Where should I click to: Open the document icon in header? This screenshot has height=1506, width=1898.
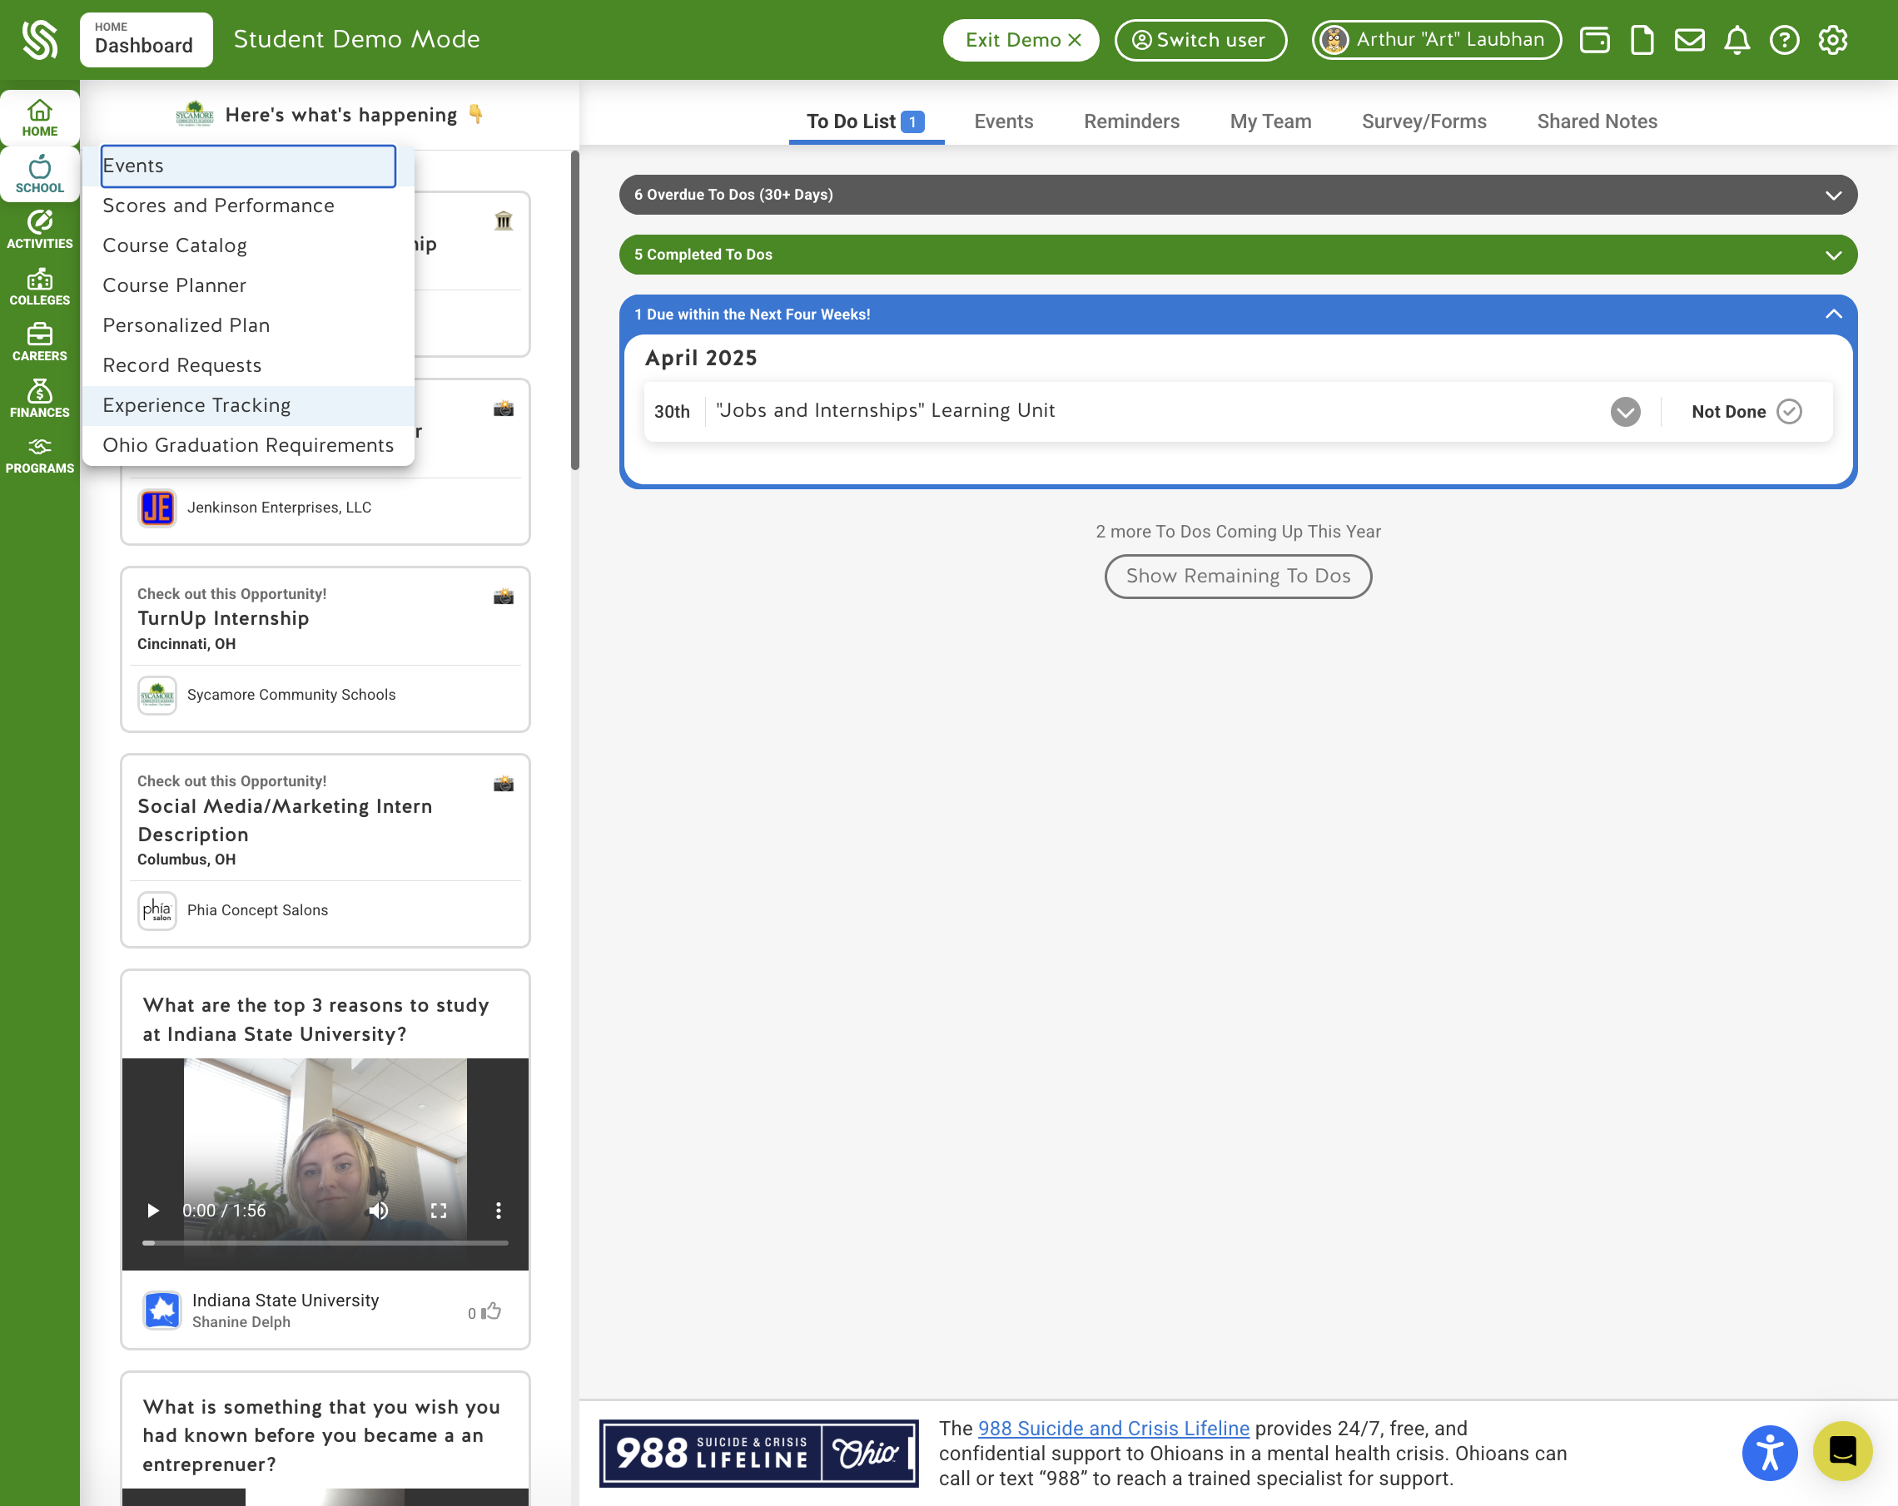click(1642, 40)
